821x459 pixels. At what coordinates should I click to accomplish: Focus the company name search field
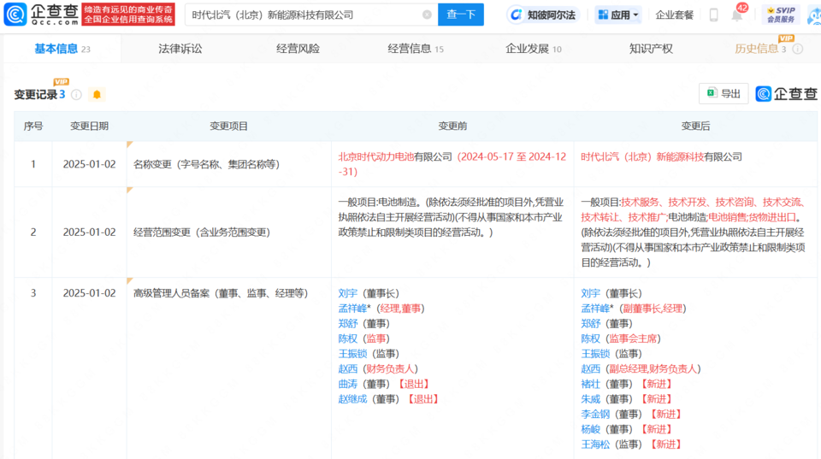[304, 15]
